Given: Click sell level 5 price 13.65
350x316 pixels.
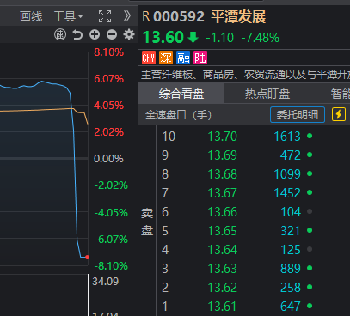Looking at the screenshot, I should pos(223,231).
